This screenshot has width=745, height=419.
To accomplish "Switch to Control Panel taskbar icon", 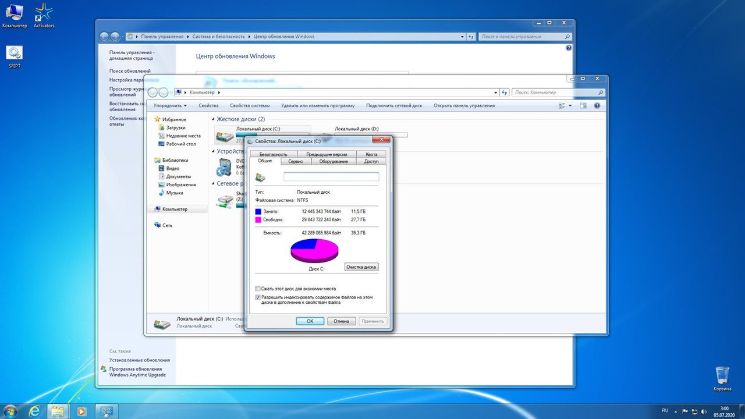I will click(106, 411).
